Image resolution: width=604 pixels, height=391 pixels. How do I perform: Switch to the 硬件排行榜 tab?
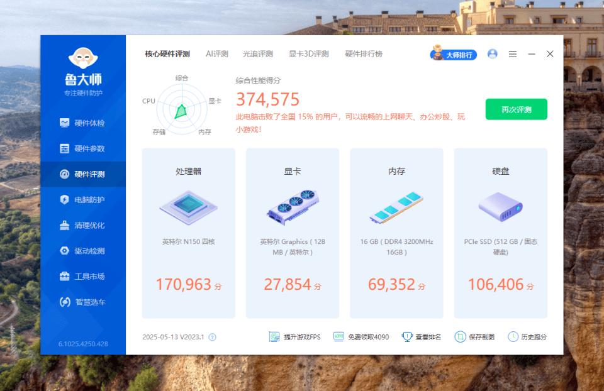pyautogui.click(x=364, y=54)
